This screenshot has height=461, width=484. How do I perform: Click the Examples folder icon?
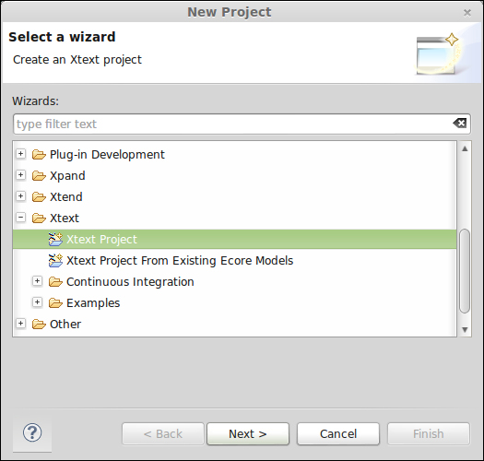(55, 303)
